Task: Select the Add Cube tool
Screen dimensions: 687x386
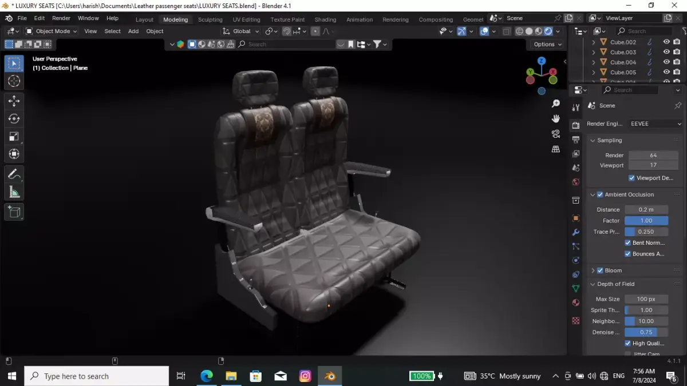Action: click(x=14, y=212)
